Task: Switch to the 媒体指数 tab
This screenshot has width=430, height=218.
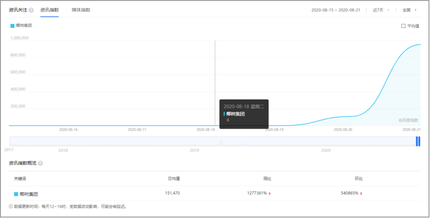Action: [81, 10]
